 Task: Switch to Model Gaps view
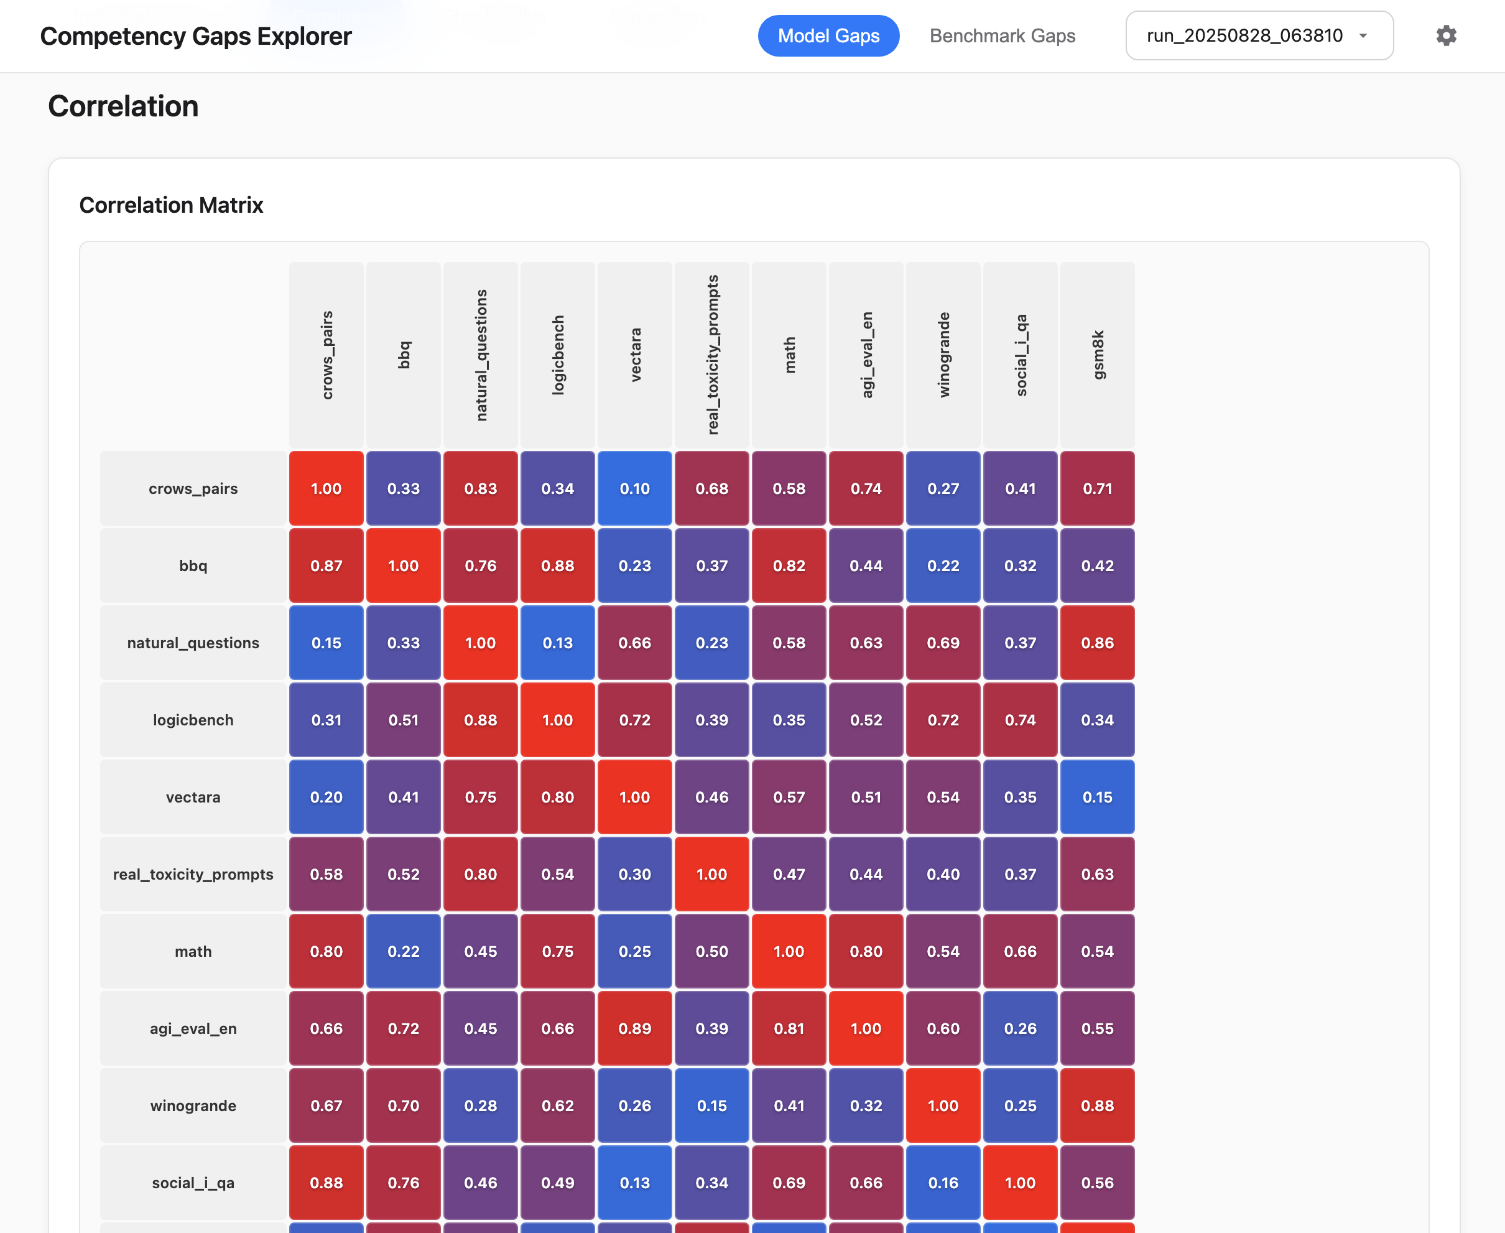(828, 35)
